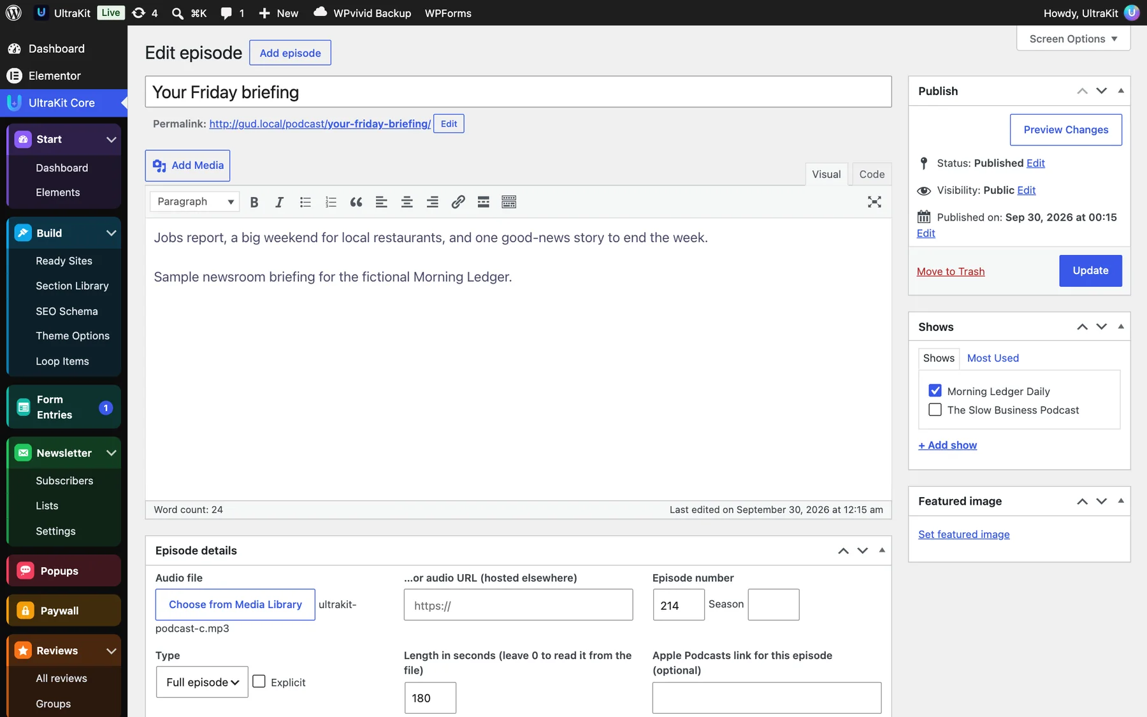The image size is (1147, 717).
Task: Open pending updates from admin bar
Action: [145, 13]
